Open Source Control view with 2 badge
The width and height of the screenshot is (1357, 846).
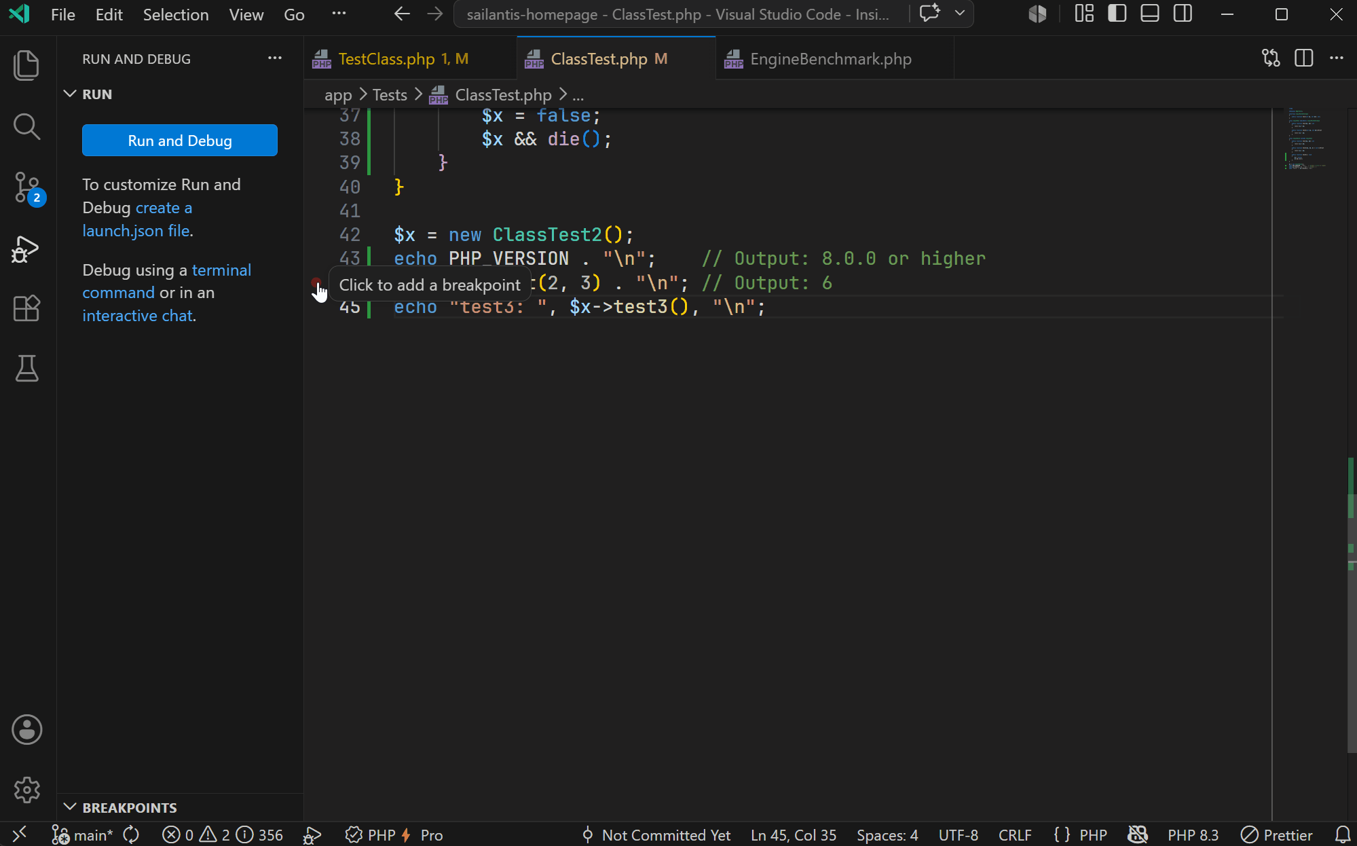point(28,188)
